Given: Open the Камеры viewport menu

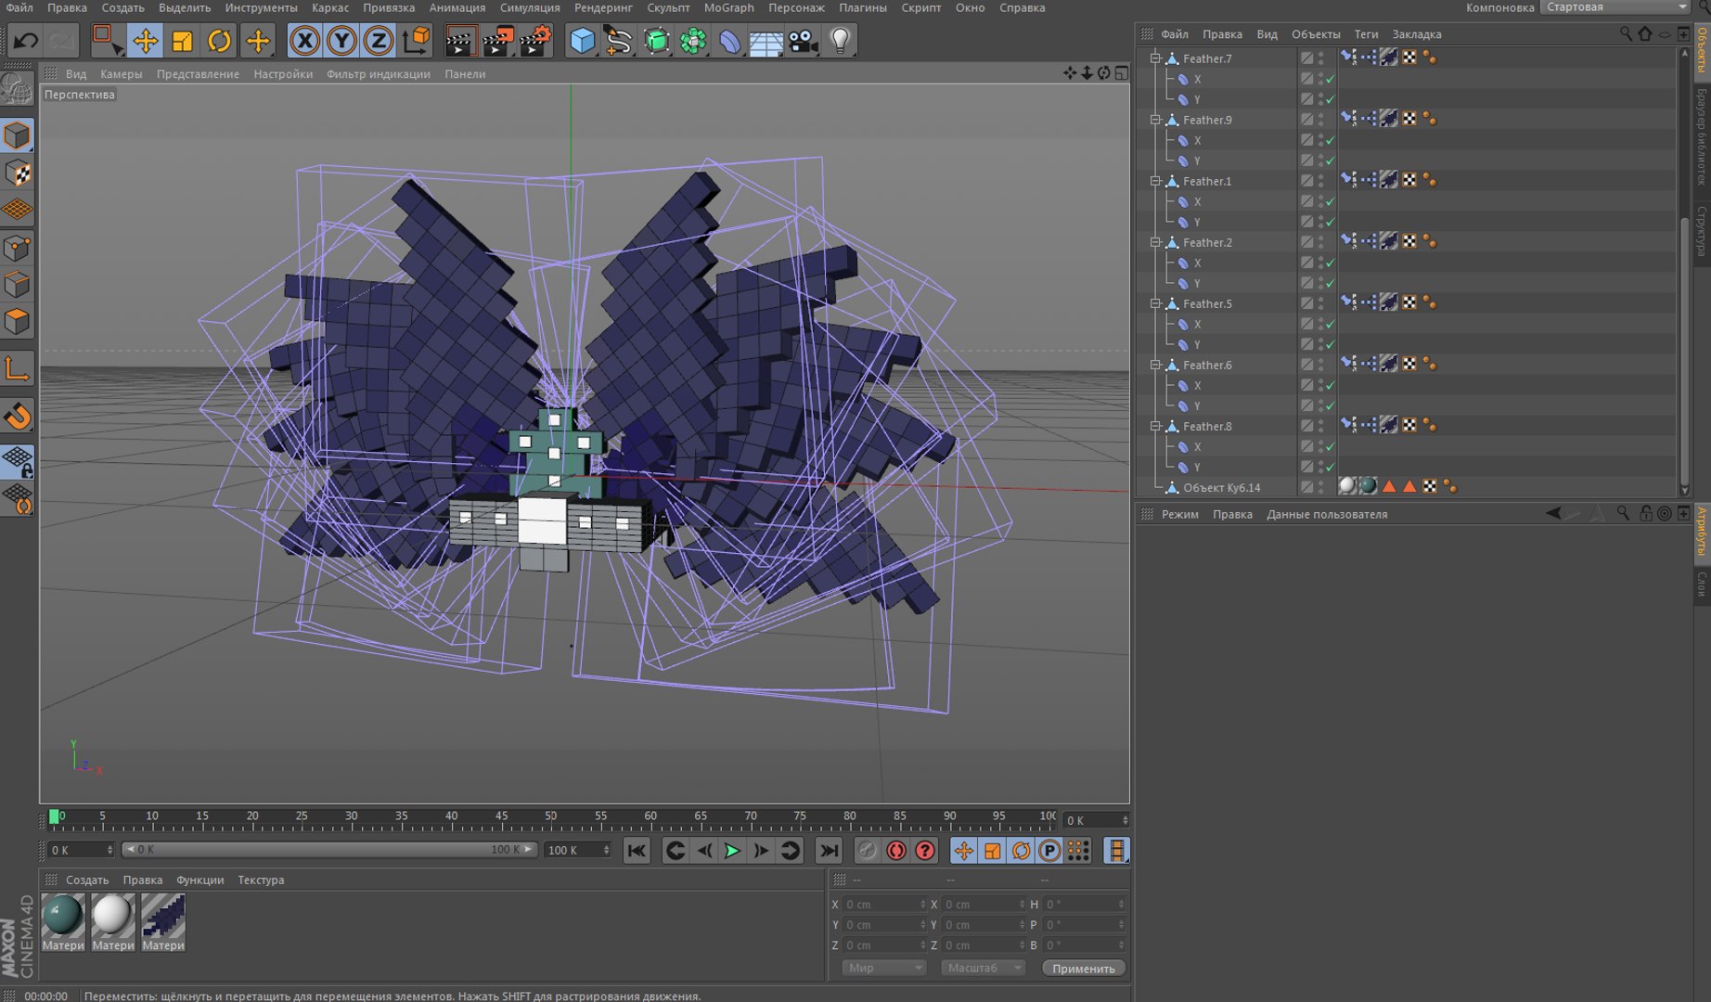Looking at the screenshot, I should (x=122, y=74).
